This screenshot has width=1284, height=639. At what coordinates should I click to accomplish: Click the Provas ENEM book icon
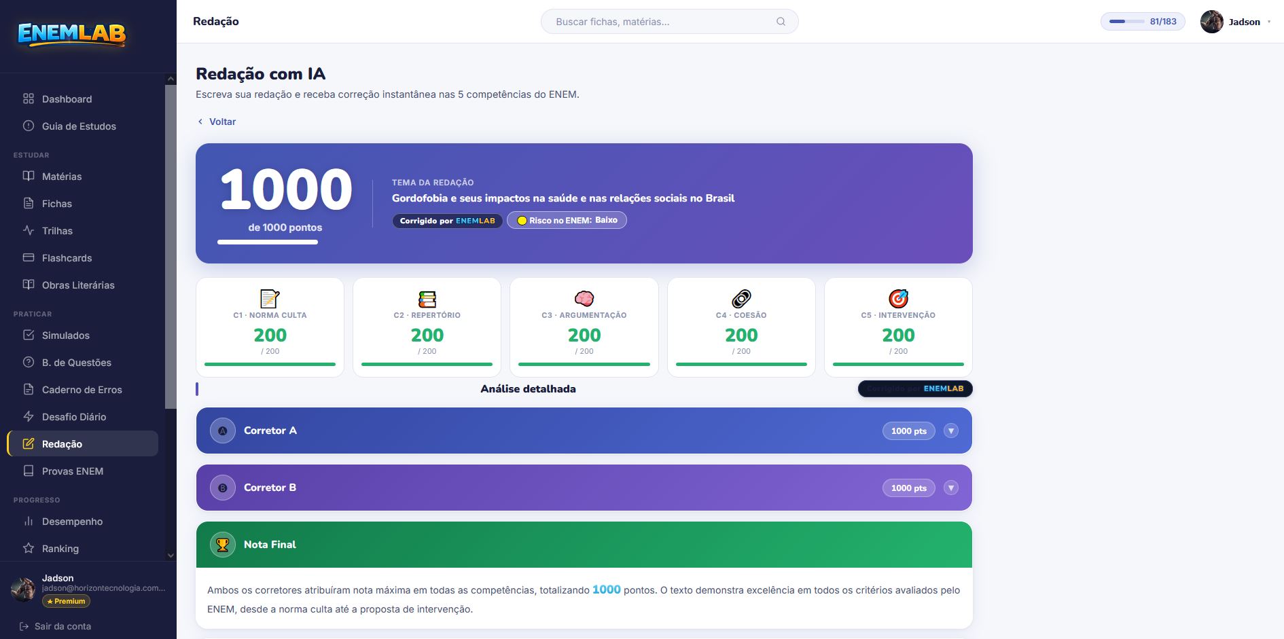pos(29,471)
